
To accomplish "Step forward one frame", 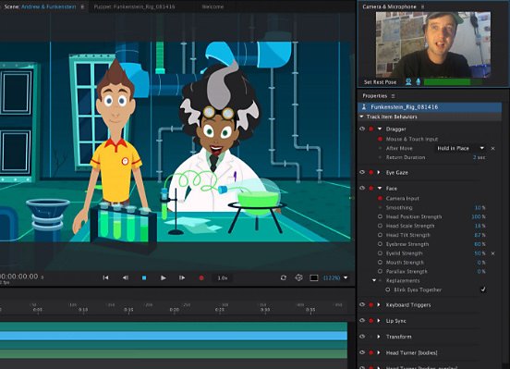I will point(182,277).
